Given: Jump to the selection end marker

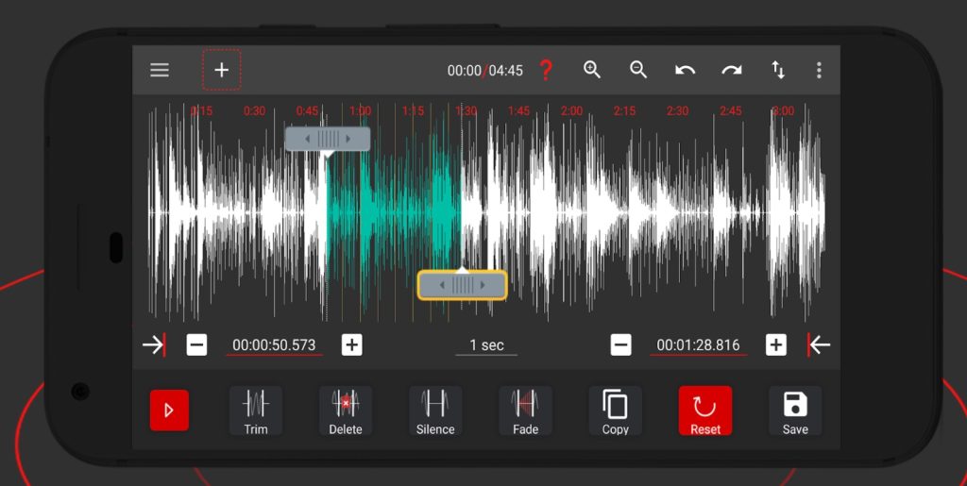Looking at the screenshot, I should coord(819,345).
